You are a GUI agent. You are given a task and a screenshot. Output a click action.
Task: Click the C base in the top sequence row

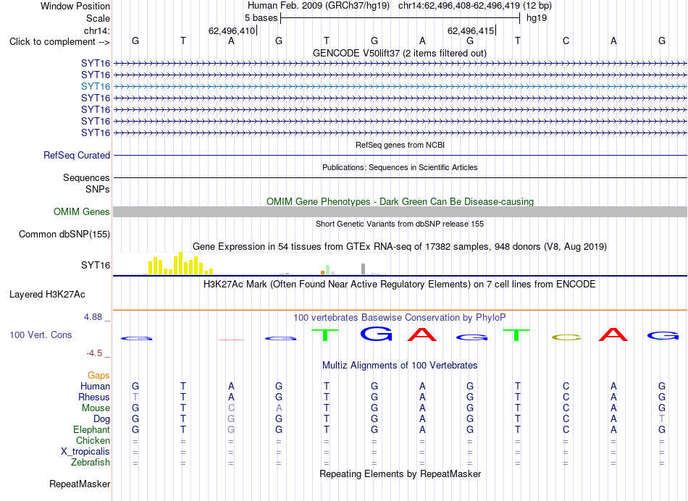coord(566,41)
